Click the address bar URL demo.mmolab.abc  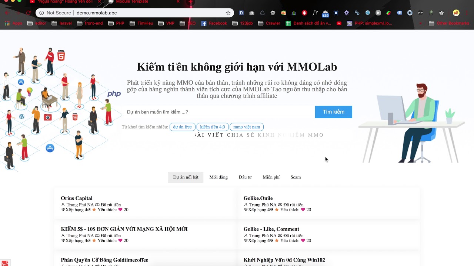pos(97,13)
